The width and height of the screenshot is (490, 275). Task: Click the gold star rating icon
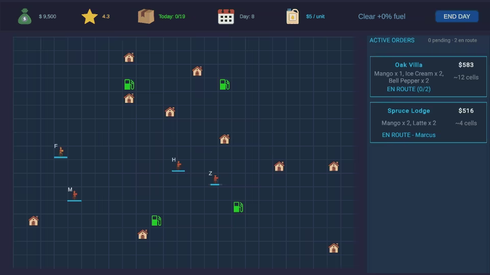[89, 16]
